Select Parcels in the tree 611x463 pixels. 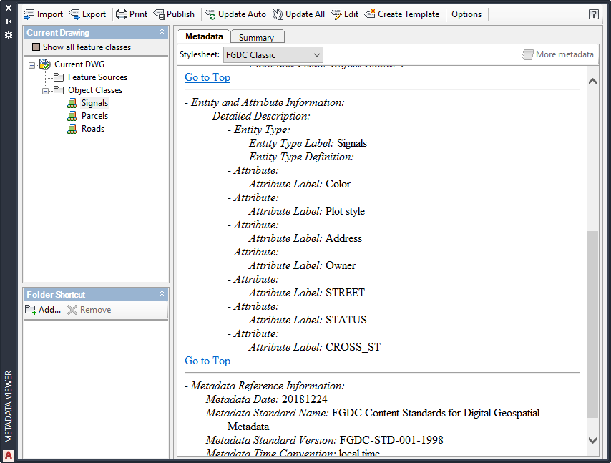94,116
